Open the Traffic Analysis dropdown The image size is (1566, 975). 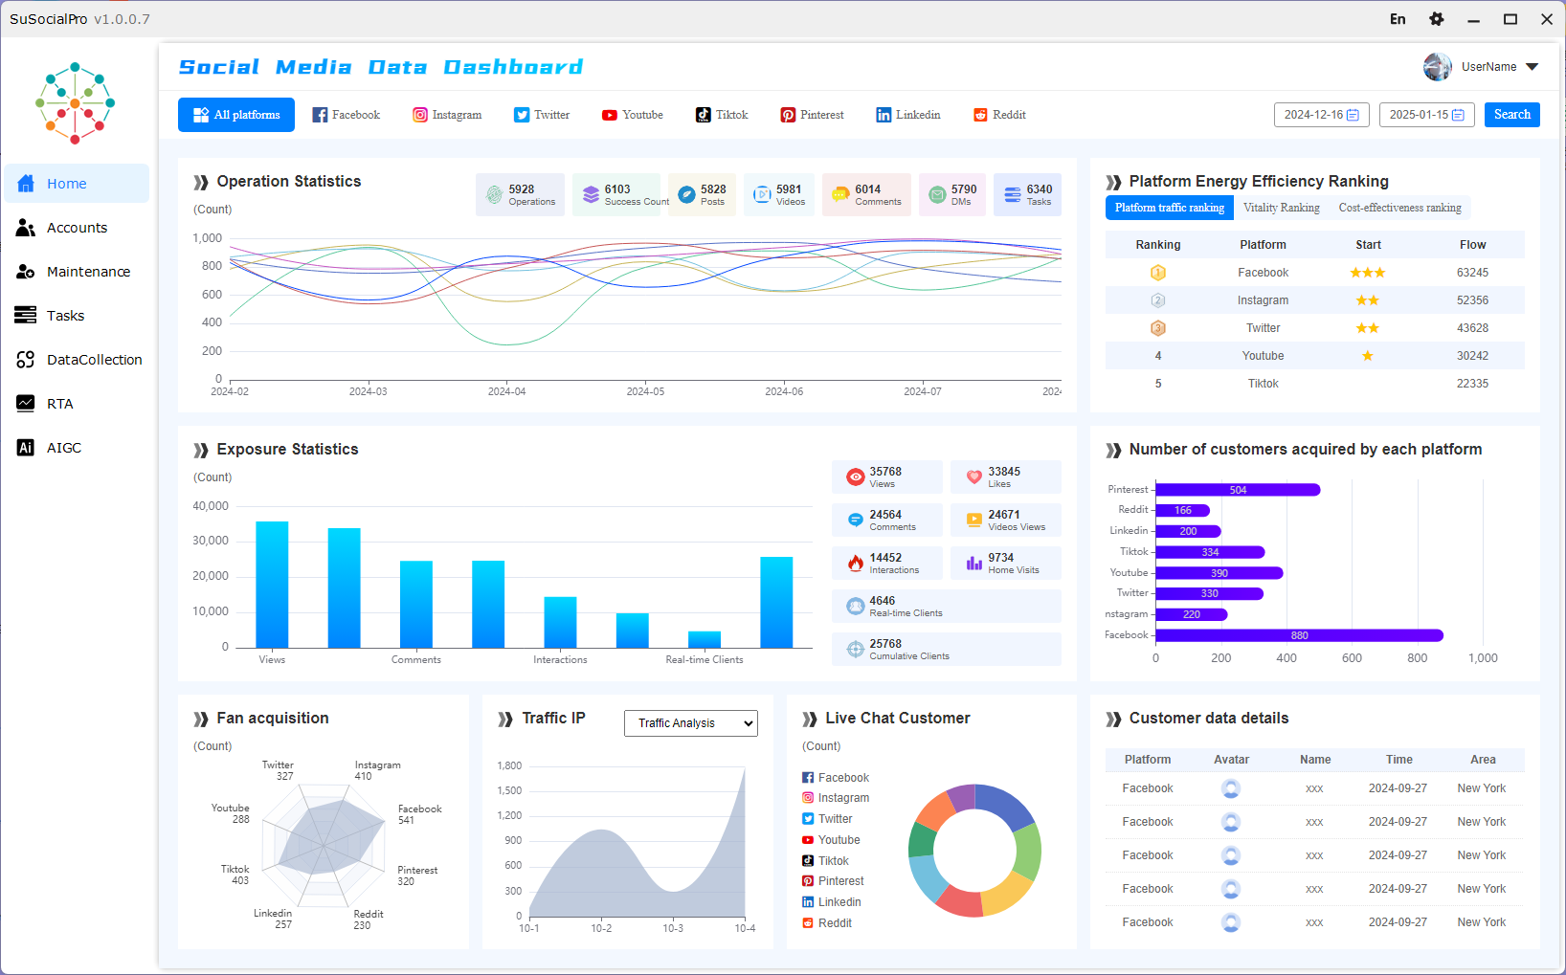tap(691, 723)
